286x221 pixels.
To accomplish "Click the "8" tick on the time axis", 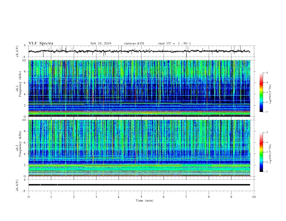I will coord(209,197).
